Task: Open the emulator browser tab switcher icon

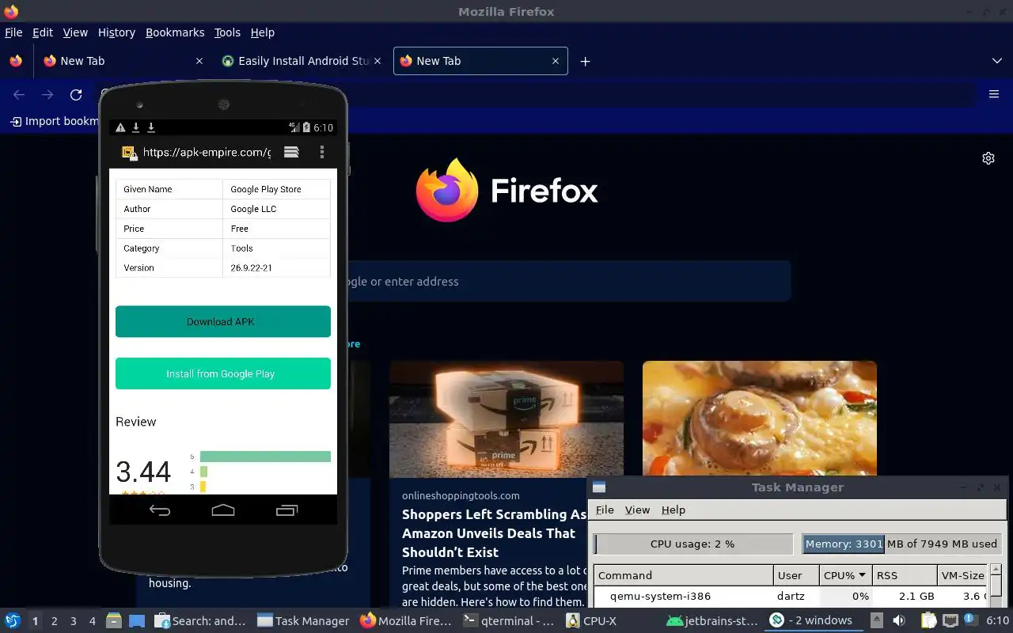Action: pyautogui.click(x=291, y=152)
